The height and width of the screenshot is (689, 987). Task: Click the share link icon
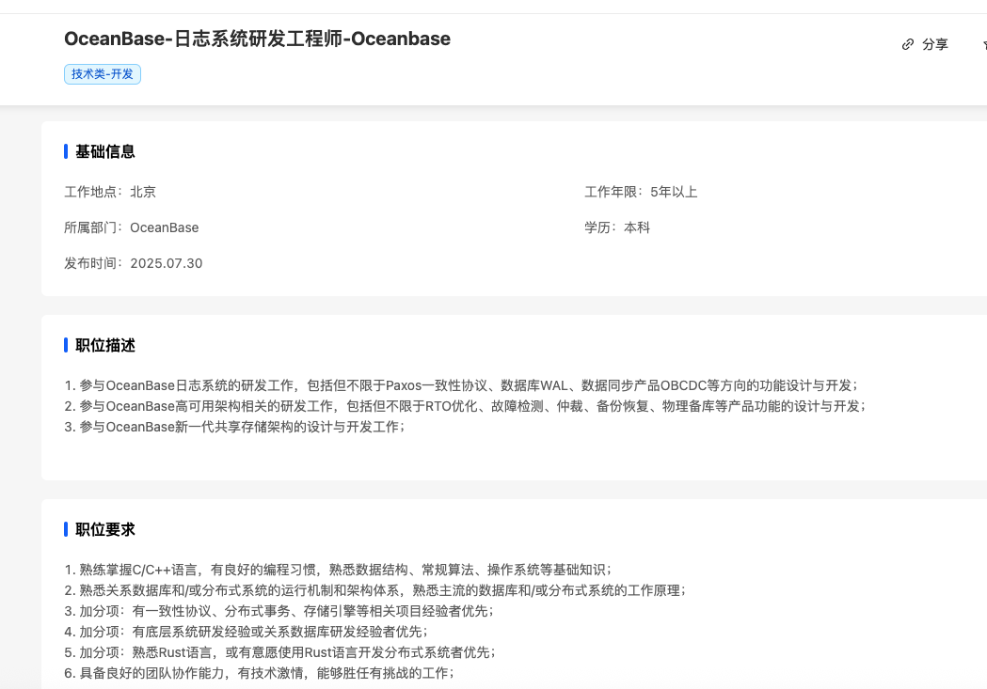[x=907, y=44]
